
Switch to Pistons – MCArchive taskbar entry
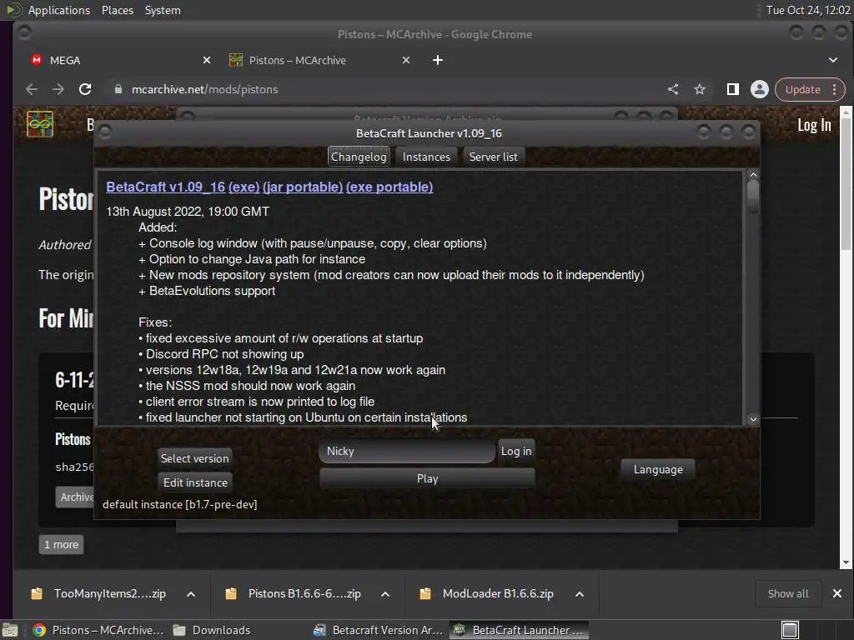pos(98,630)
